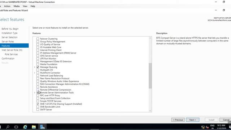Select IP Address Management (IPAM) Server row
The width and height of the screenshot is (231, 130).
[58, 53]
